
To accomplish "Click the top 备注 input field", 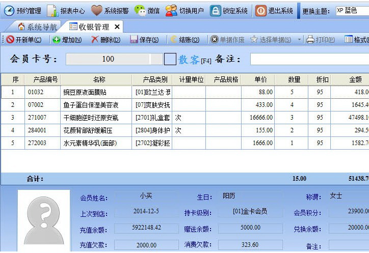I will pos(309,59).
